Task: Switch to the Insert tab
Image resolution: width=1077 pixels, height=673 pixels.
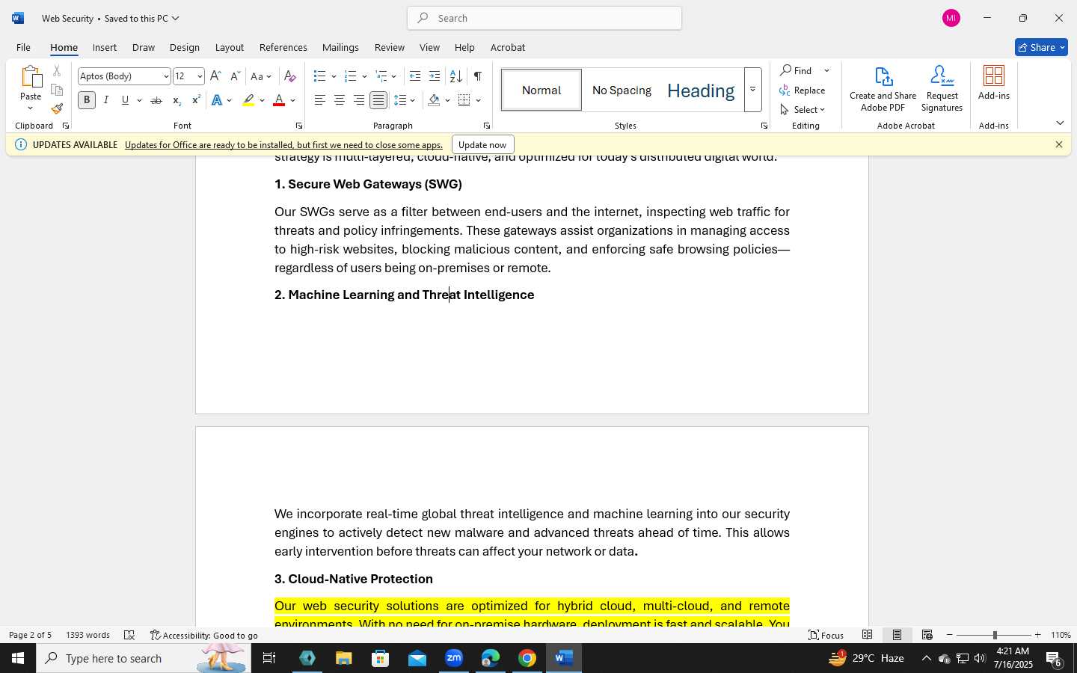Action: pyautogui.click(x=105, y=47)
